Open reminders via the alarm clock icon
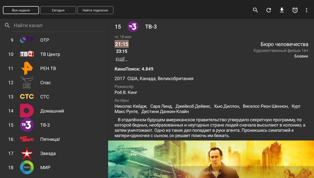This screenshot has height=178, width=314. tap(295, 10)
